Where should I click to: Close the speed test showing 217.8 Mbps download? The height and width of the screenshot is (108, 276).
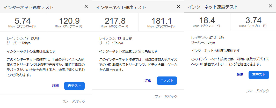click(179, 6)
